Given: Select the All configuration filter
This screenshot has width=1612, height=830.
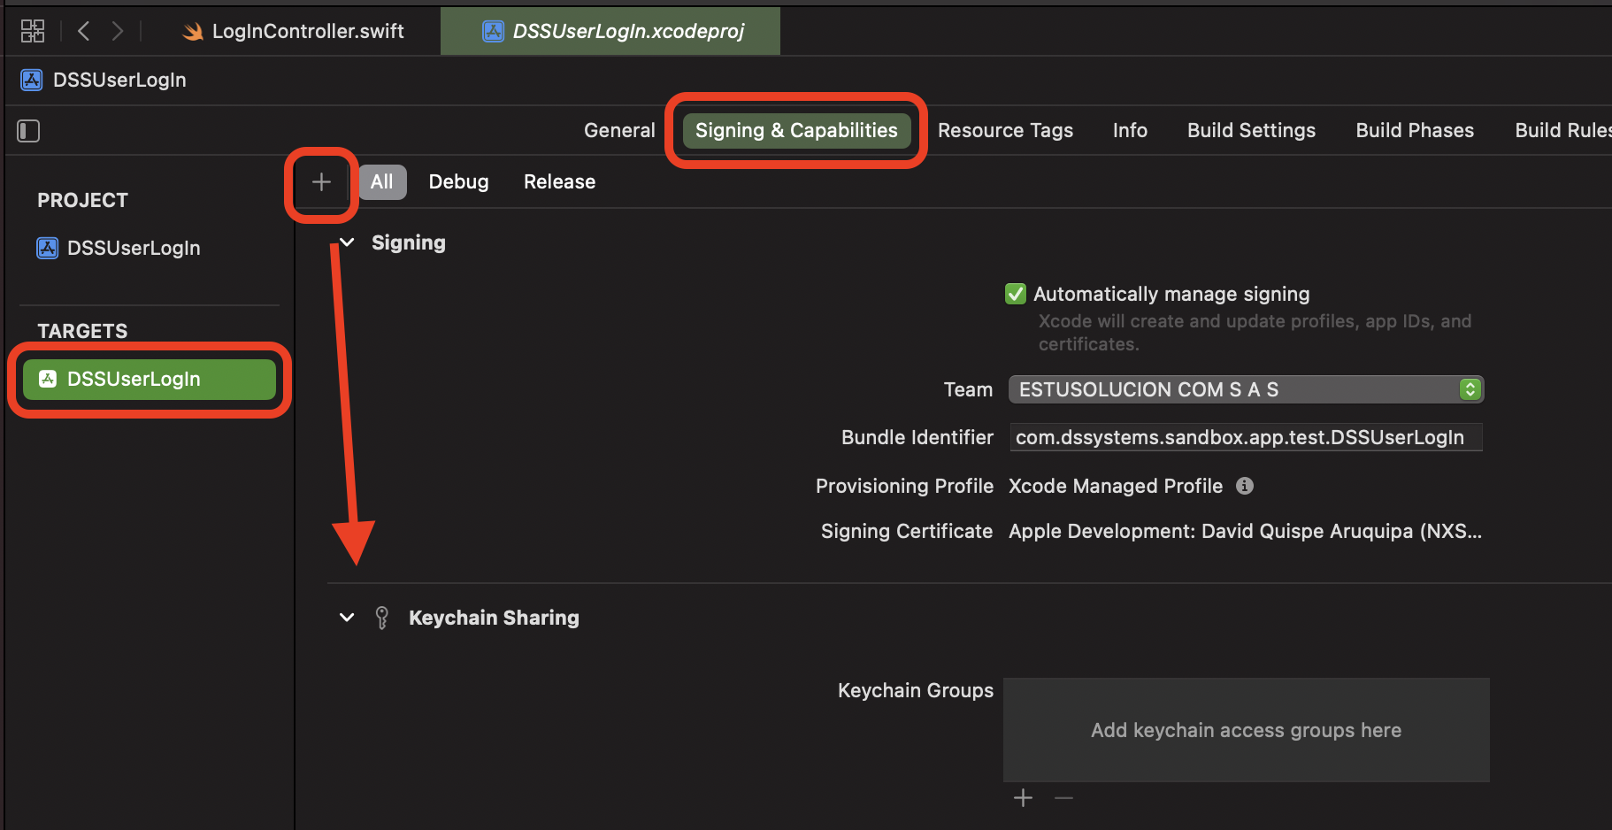Looking at the screenshot, I should point(382,182).
